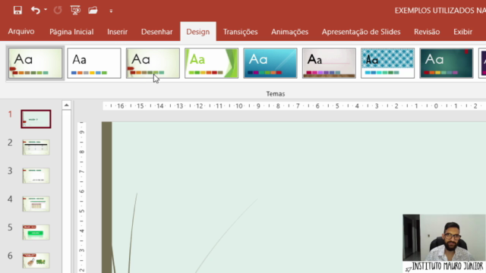Apply the plain white Office theme

click(x=94, y=63)
